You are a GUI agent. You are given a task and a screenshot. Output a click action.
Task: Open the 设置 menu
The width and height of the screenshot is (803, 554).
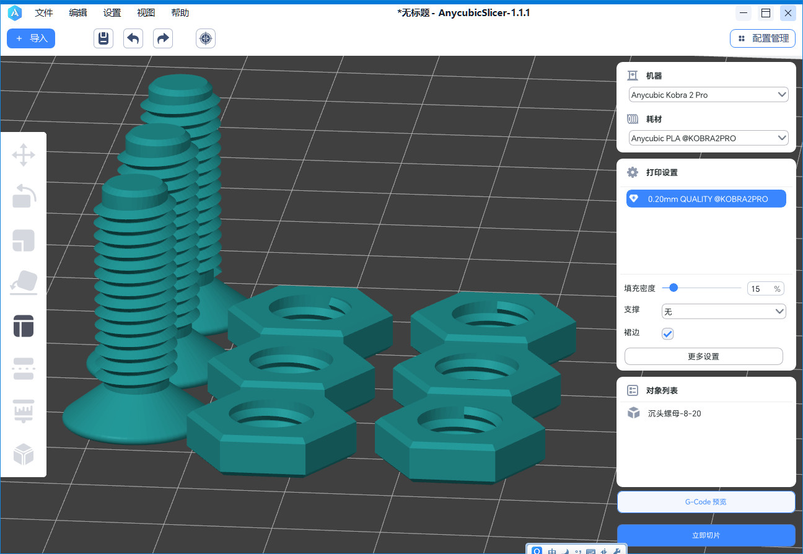pos(112,12)
